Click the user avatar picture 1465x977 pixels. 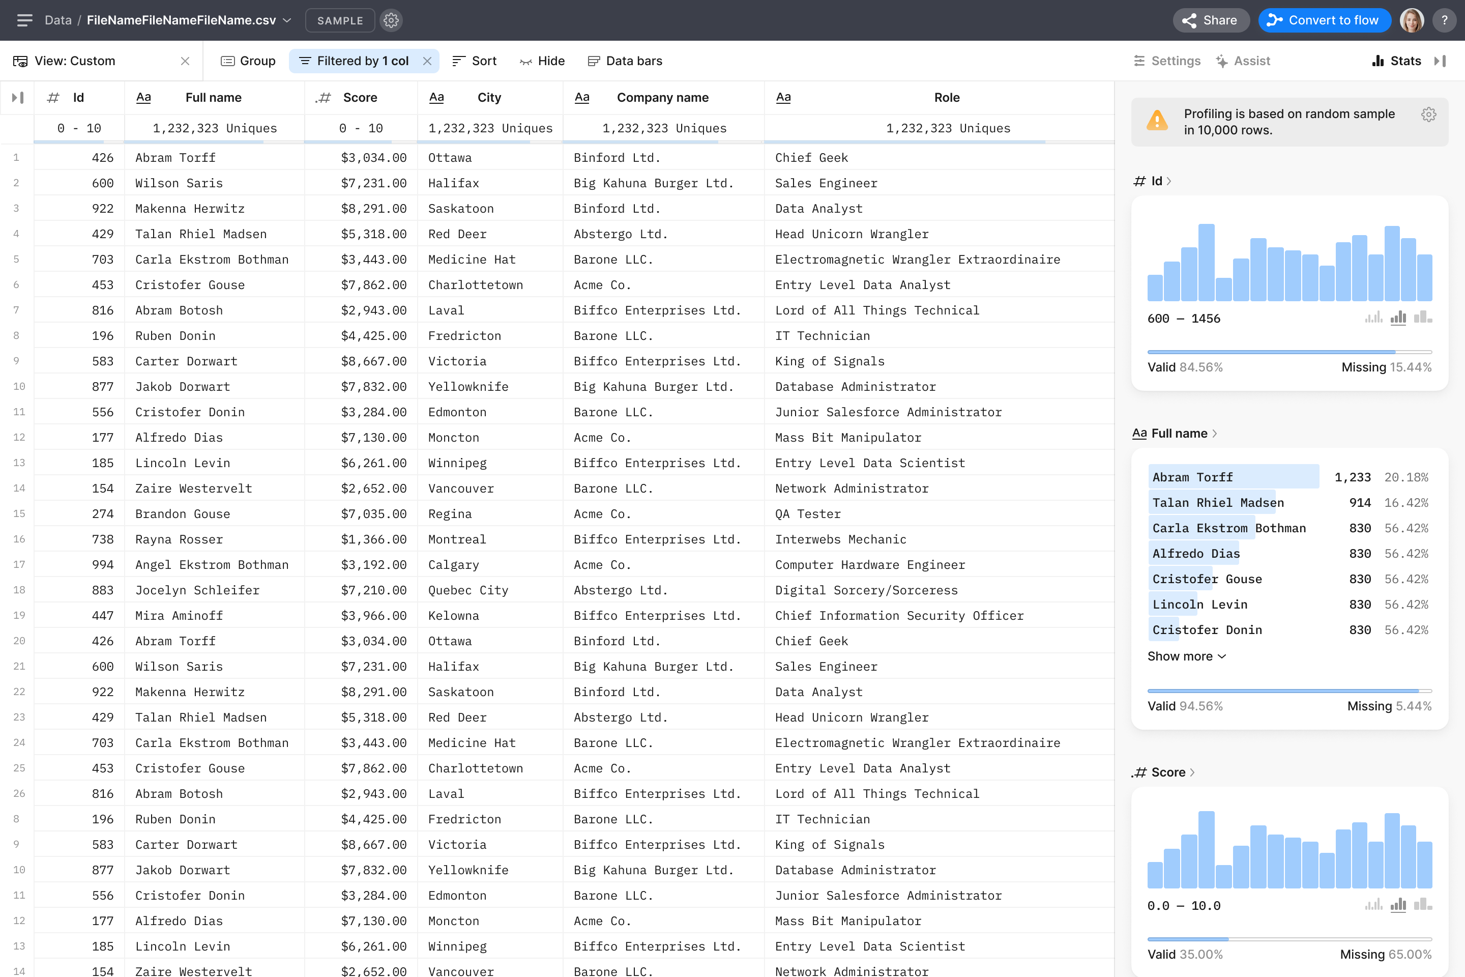point(1412,20)
